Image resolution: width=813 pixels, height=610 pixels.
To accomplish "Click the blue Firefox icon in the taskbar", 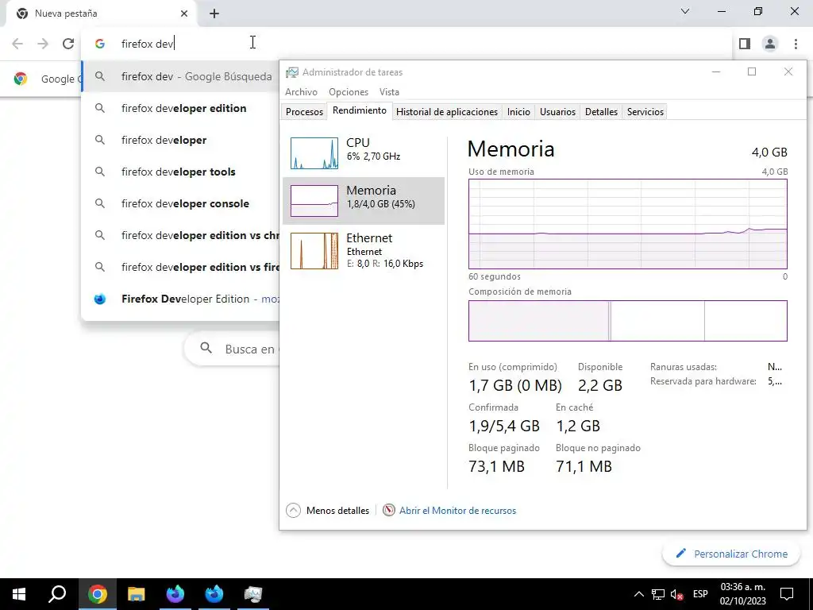I will (x=214, y=594).
